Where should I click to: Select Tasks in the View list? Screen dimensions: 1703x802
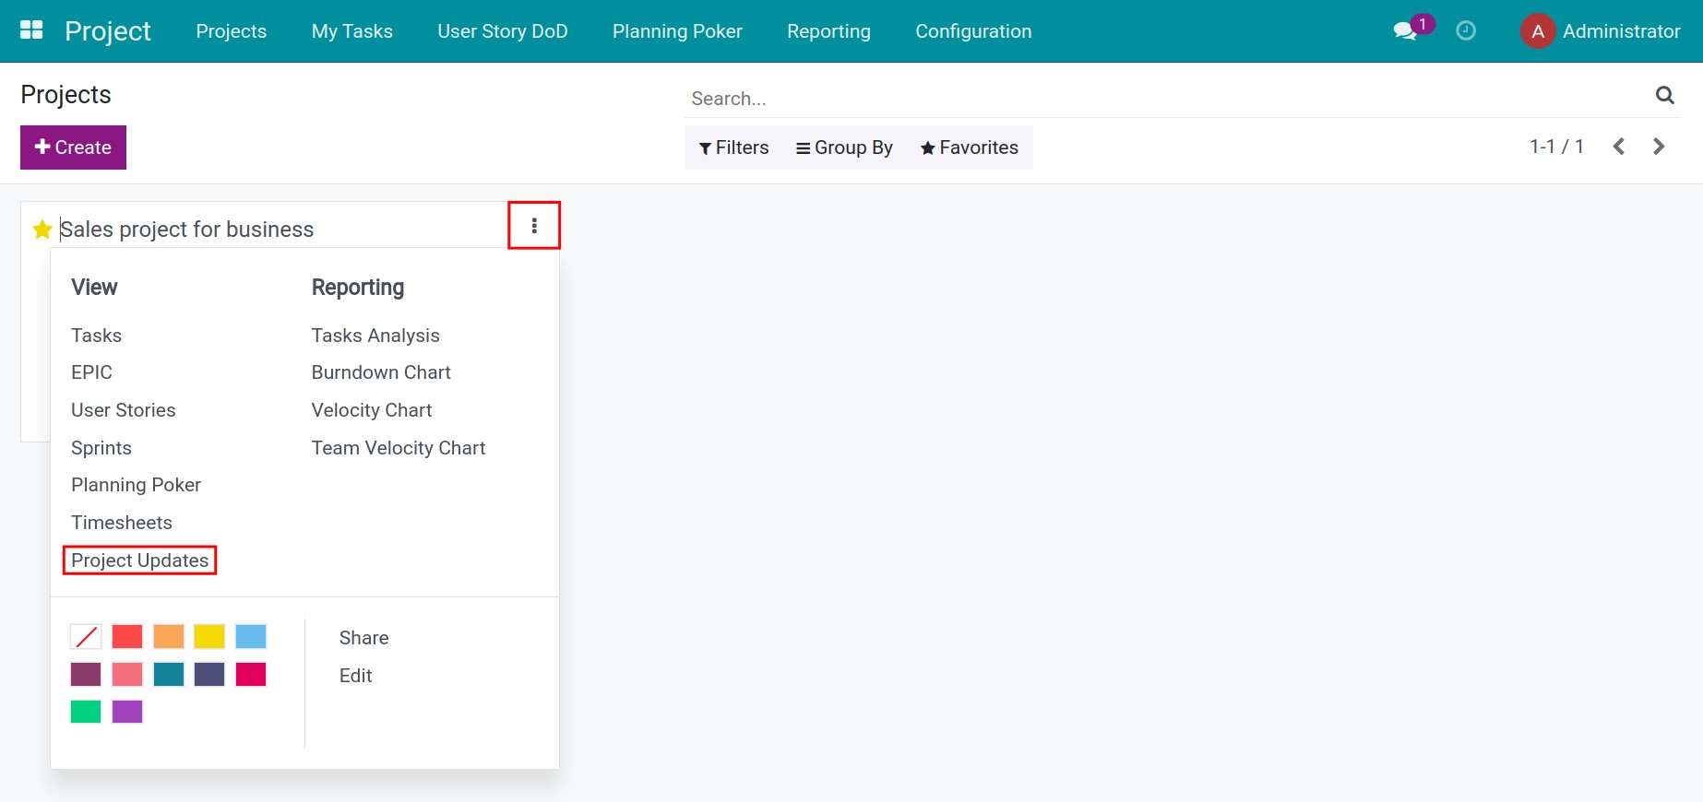97,336
